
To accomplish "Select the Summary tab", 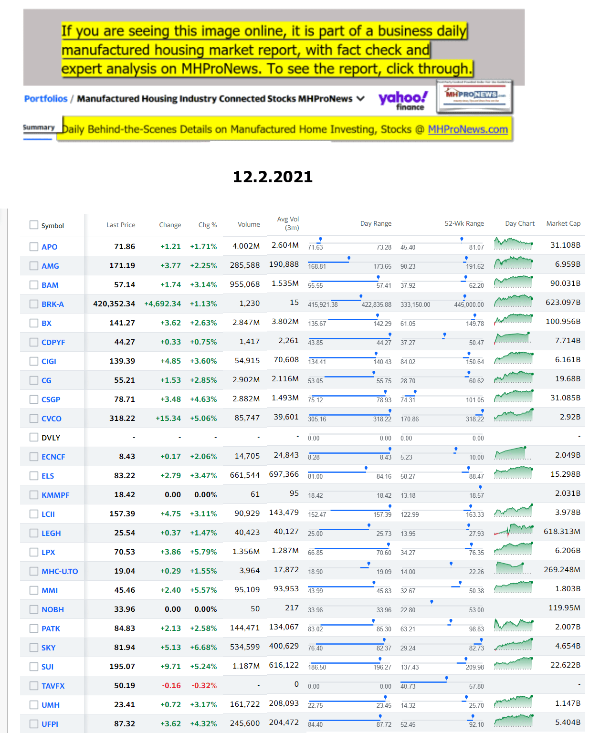I will [x=39, y=127].
